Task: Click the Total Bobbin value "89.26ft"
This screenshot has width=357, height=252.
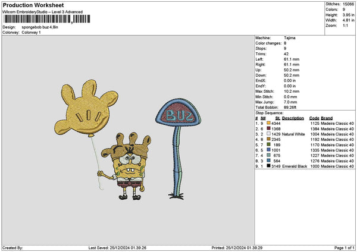Action: (290, 108)
